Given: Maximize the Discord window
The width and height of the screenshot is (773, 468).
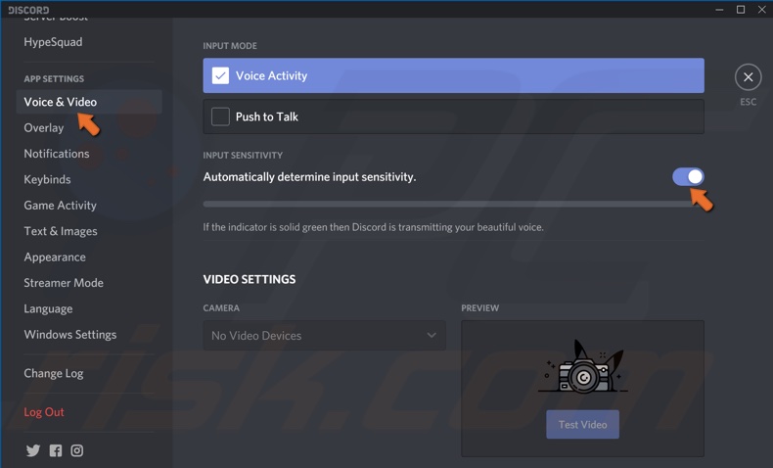Looking at the screenshot, I should tap(741, 10).
